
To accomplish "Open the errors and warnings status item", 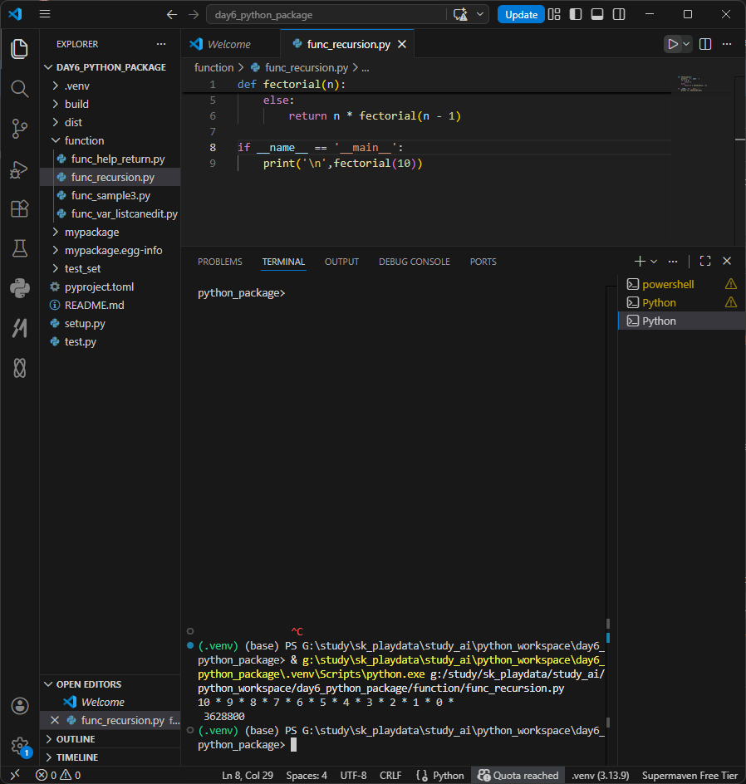I will click(58, 775).
